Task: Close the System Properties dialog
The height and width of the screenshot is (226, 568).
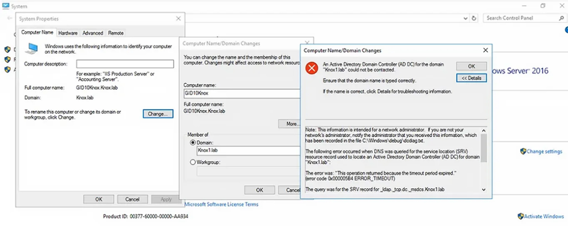Action: [x=178, y=18]
